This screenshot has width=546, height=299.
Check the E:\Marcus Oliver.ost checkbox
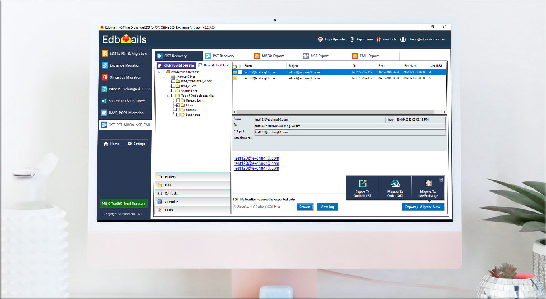pyautogui.click(x=164, y=72)
